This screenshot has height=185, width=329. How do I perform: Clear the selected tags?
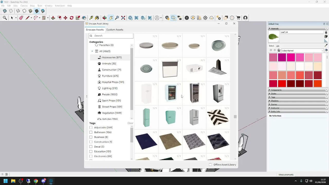coord(130,123)
